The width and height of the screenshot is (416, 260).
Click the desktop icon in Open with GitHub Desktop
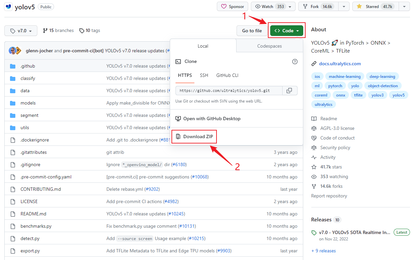(x=178, y=119)
